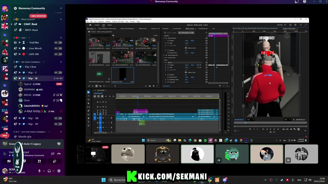Open the bloods-gta text channel
The image size is (328, 184).
[38, 136]
